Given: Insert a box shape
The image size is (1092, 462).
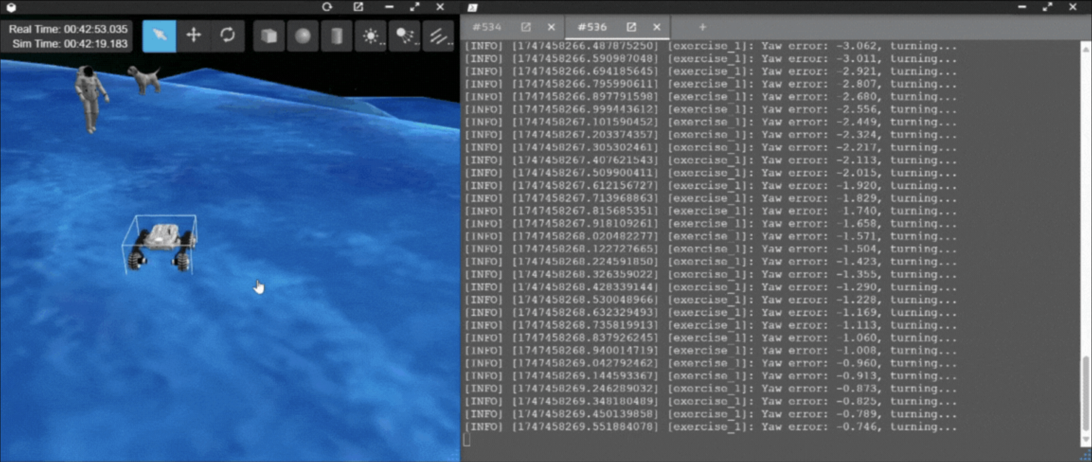Looking at the screenshot, I should [x=269, y=36].
